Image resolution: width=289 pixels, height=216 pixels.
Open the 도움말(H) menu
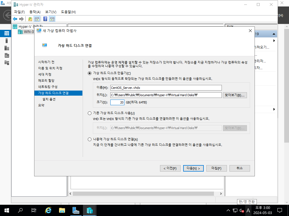point(68,12)
